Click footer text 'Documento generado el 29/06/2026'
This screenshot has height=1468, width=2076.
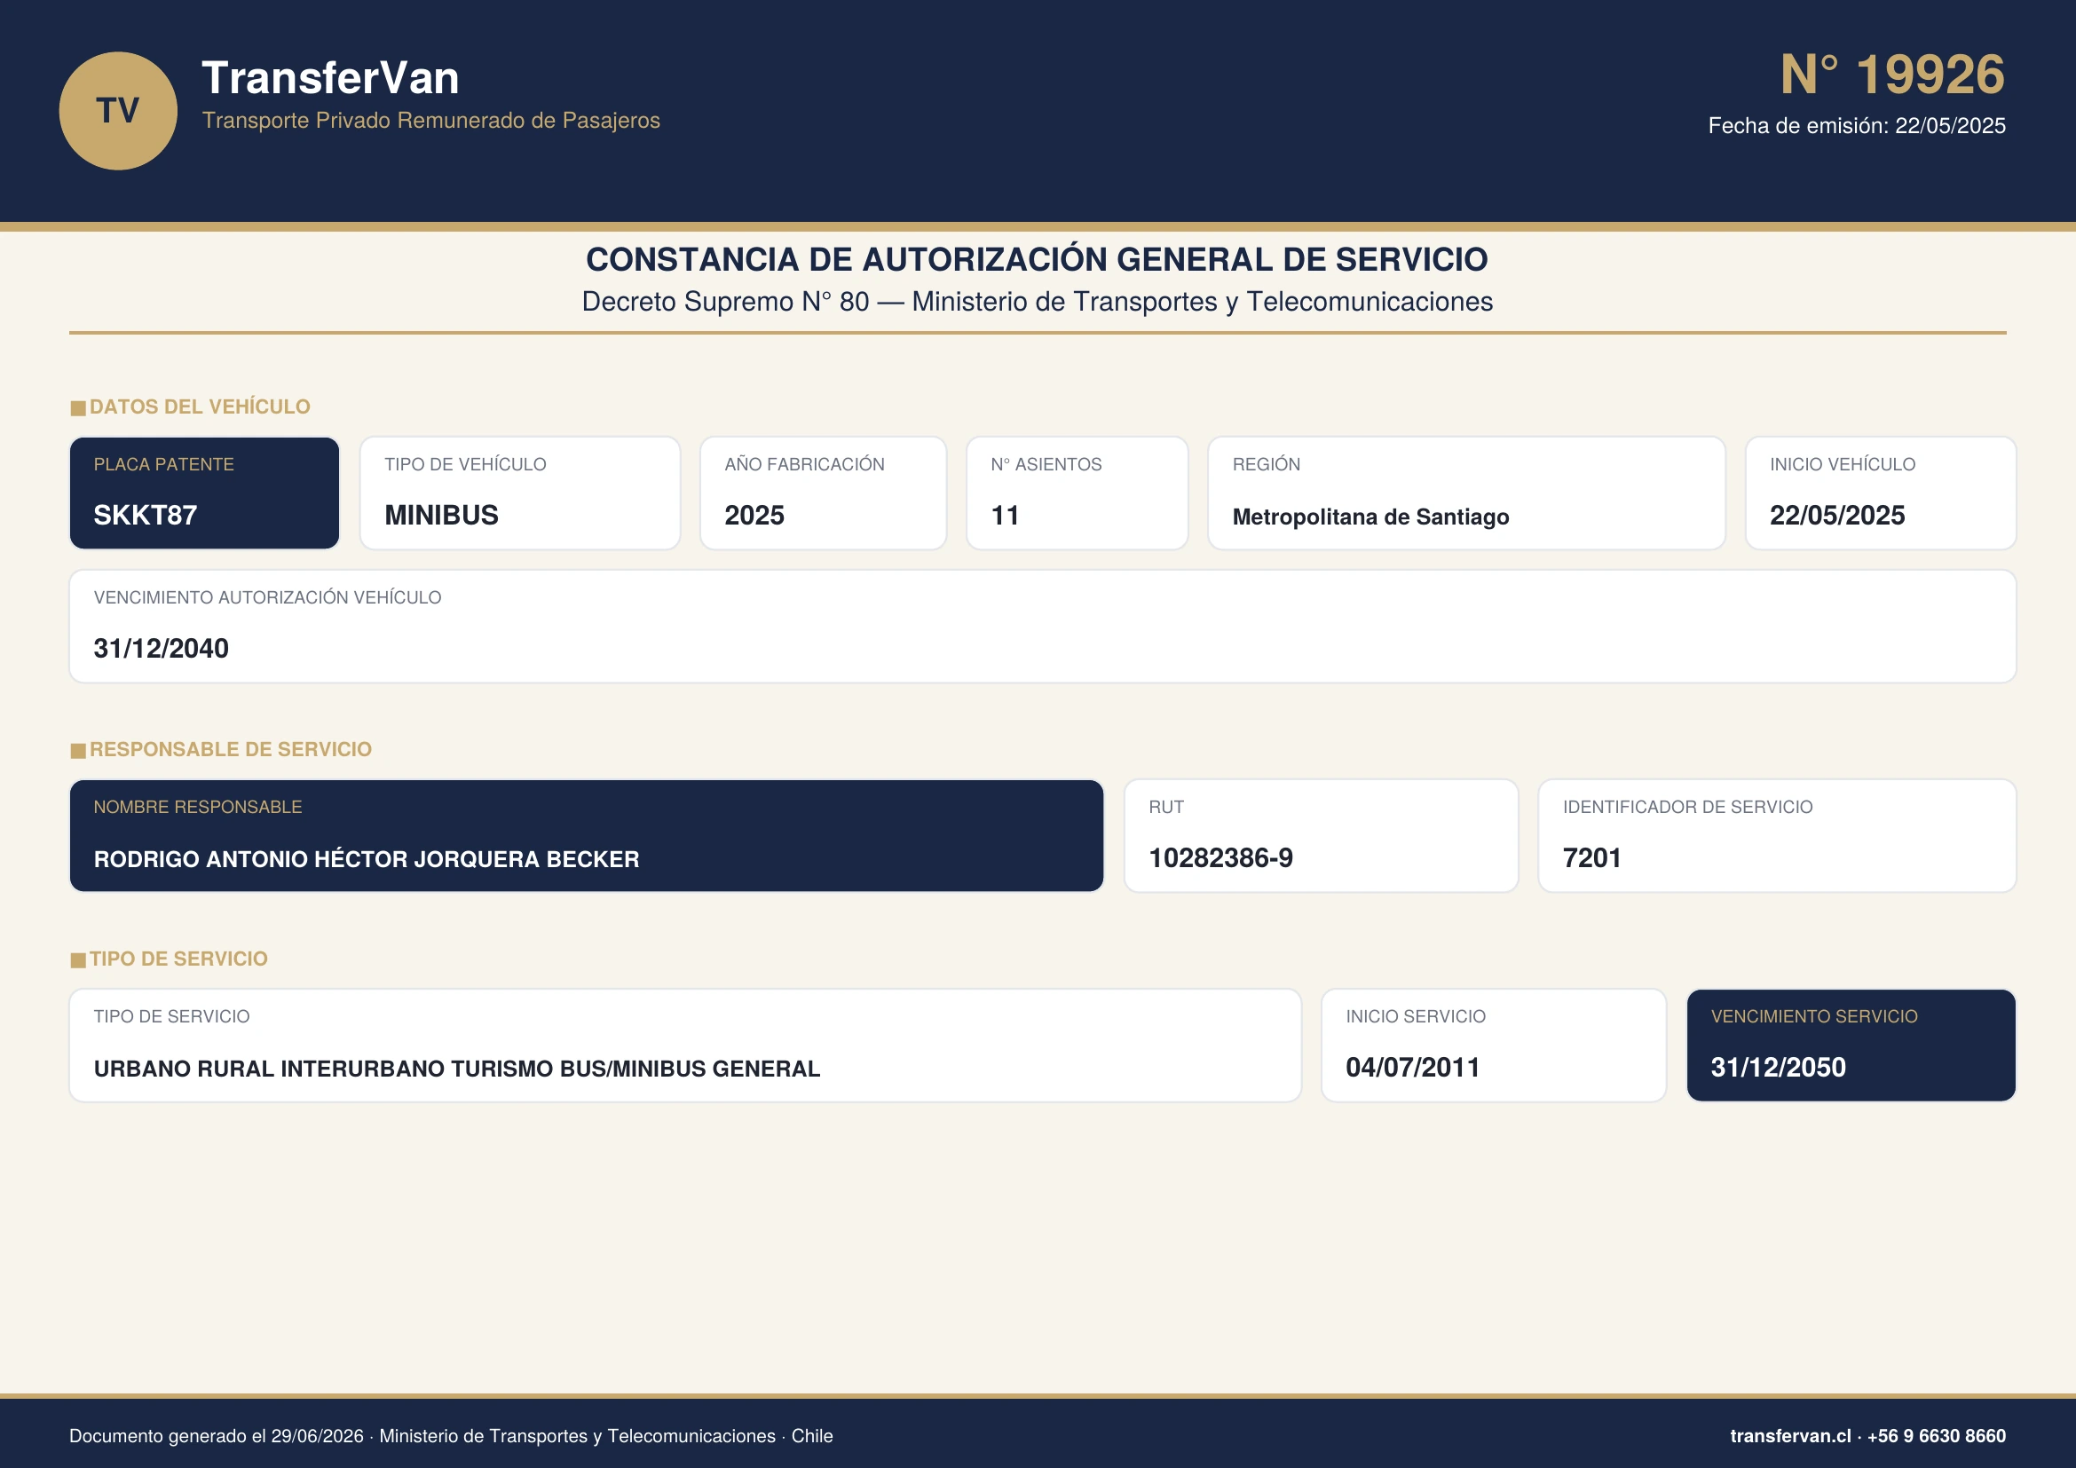216,1436
